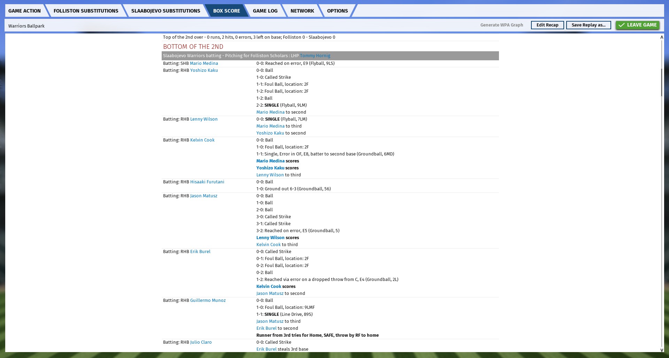Click Generate WPA Graph

click(501, 25)
